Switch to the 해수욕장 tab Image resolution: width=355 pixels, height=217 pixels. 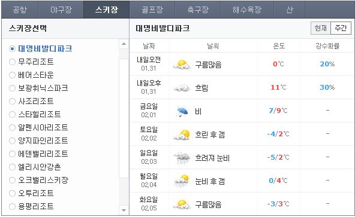(247, 10)
